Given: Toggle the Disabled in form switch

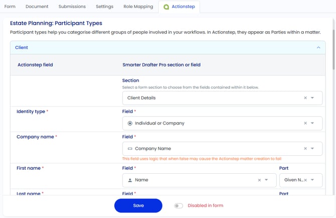Looking at the screenshot, I should click(179, 206).
